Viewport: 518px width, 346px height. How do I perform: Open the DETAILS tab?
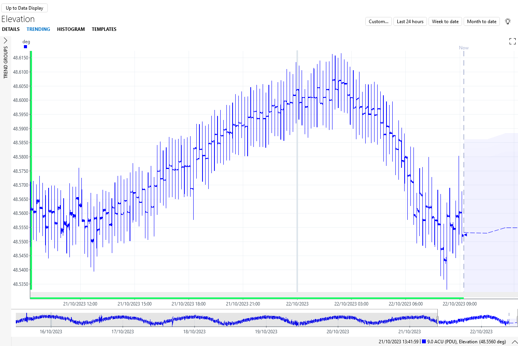[x=11, y=29]
